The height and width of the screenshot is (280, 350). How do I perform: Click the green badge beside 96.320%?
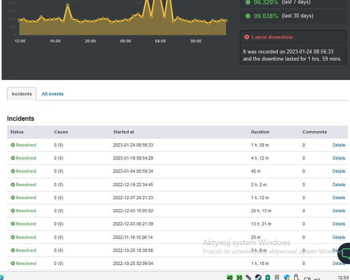tap(248, 2)
